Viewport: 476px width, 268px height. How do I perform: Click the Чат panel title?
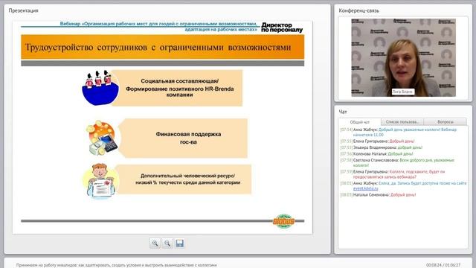343,112
